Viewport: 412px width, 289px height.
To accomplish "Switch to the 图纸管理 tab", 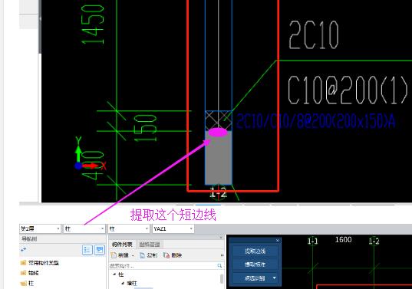I will click(x=150, y=245).
